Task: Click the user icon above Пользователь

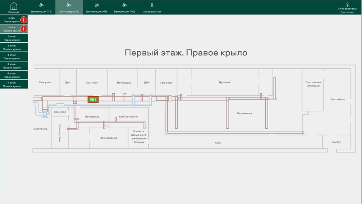Action: click(347, 5)
